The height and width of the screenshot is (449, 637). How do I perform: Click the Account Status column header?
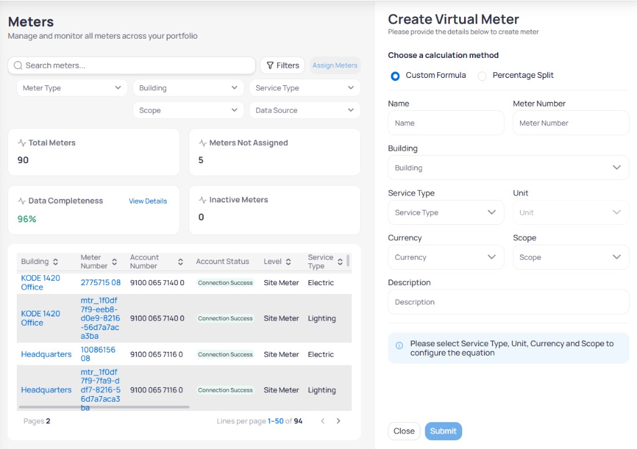pyautogui.click(x=222, y=262)
